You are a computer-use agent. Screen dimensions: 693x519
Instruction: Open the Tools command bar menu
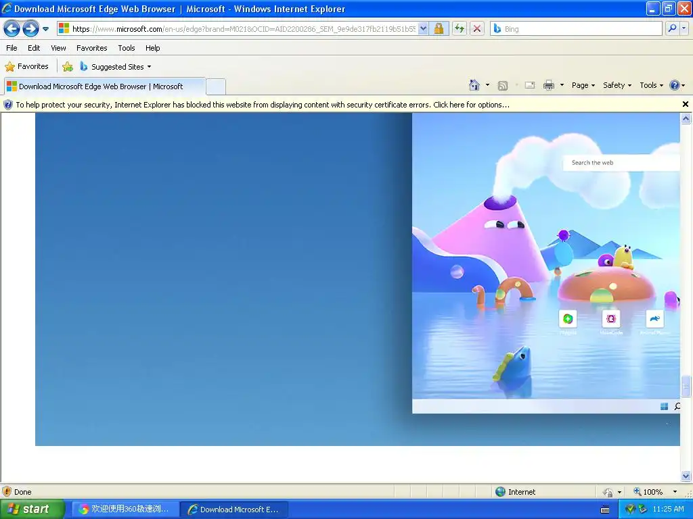pyautogui.click(x=651, y=86)
